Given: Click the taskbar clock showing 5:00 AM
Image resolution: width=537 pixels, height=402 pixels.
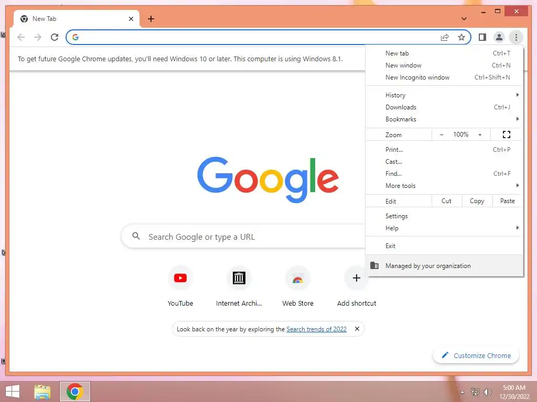Looking at the screenshot, I should pos(514,392).
